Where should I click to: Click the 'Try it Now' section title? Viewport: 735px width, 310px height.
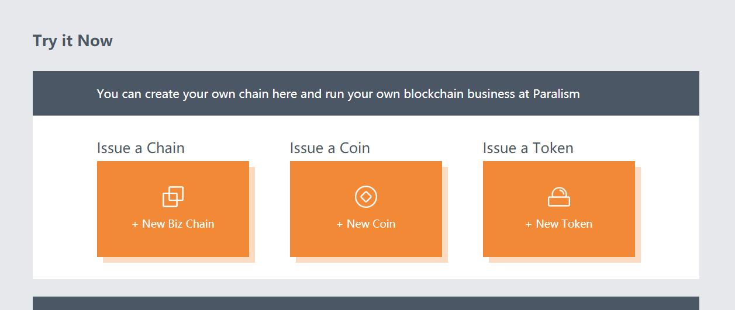pos(73,41)
